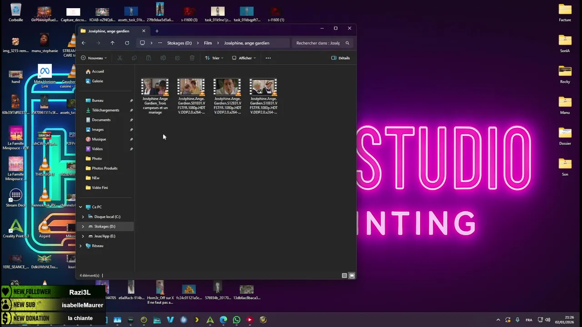The height and width of the screenshot is (327, 582).
Task: Click the greyed Cut scissors icon
Action: coord(120,58)
